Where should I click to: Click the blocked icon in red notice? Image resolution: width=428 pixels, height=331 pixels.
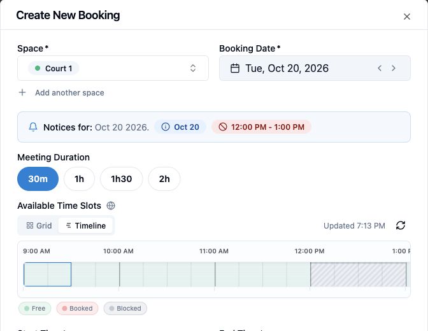(x=223, y=127)
